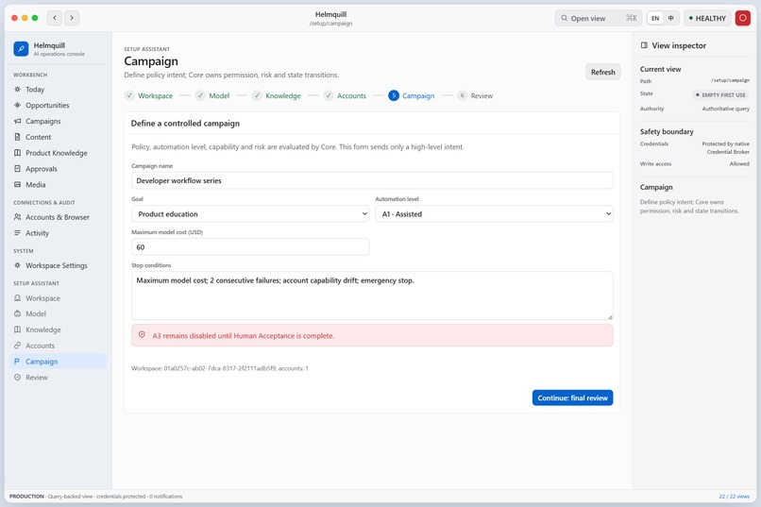
Task: Open Opportunities in the sidebar
Action: pos(58,106)
